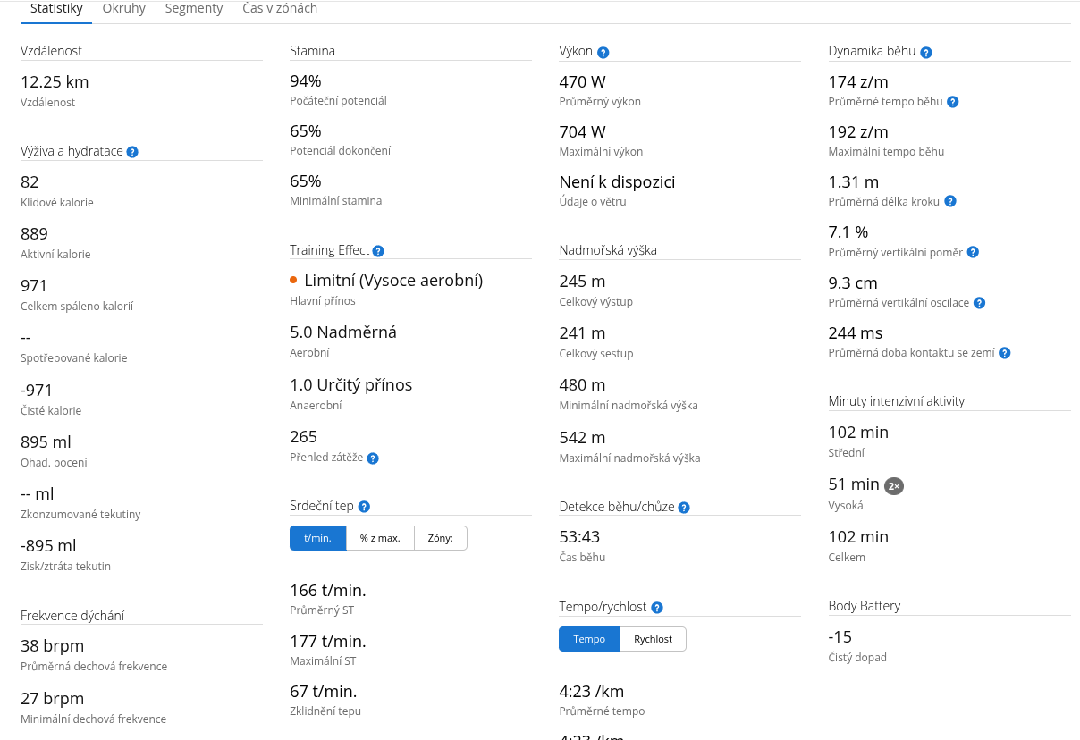Select the t/min. heart rate option
The image size is (1080, 740).
[317, 538]
